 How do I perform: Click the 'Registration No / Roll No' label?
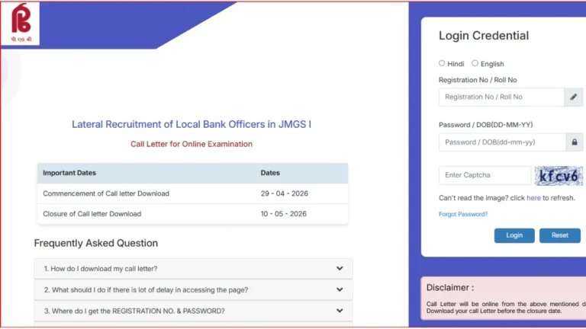(478, 80)
